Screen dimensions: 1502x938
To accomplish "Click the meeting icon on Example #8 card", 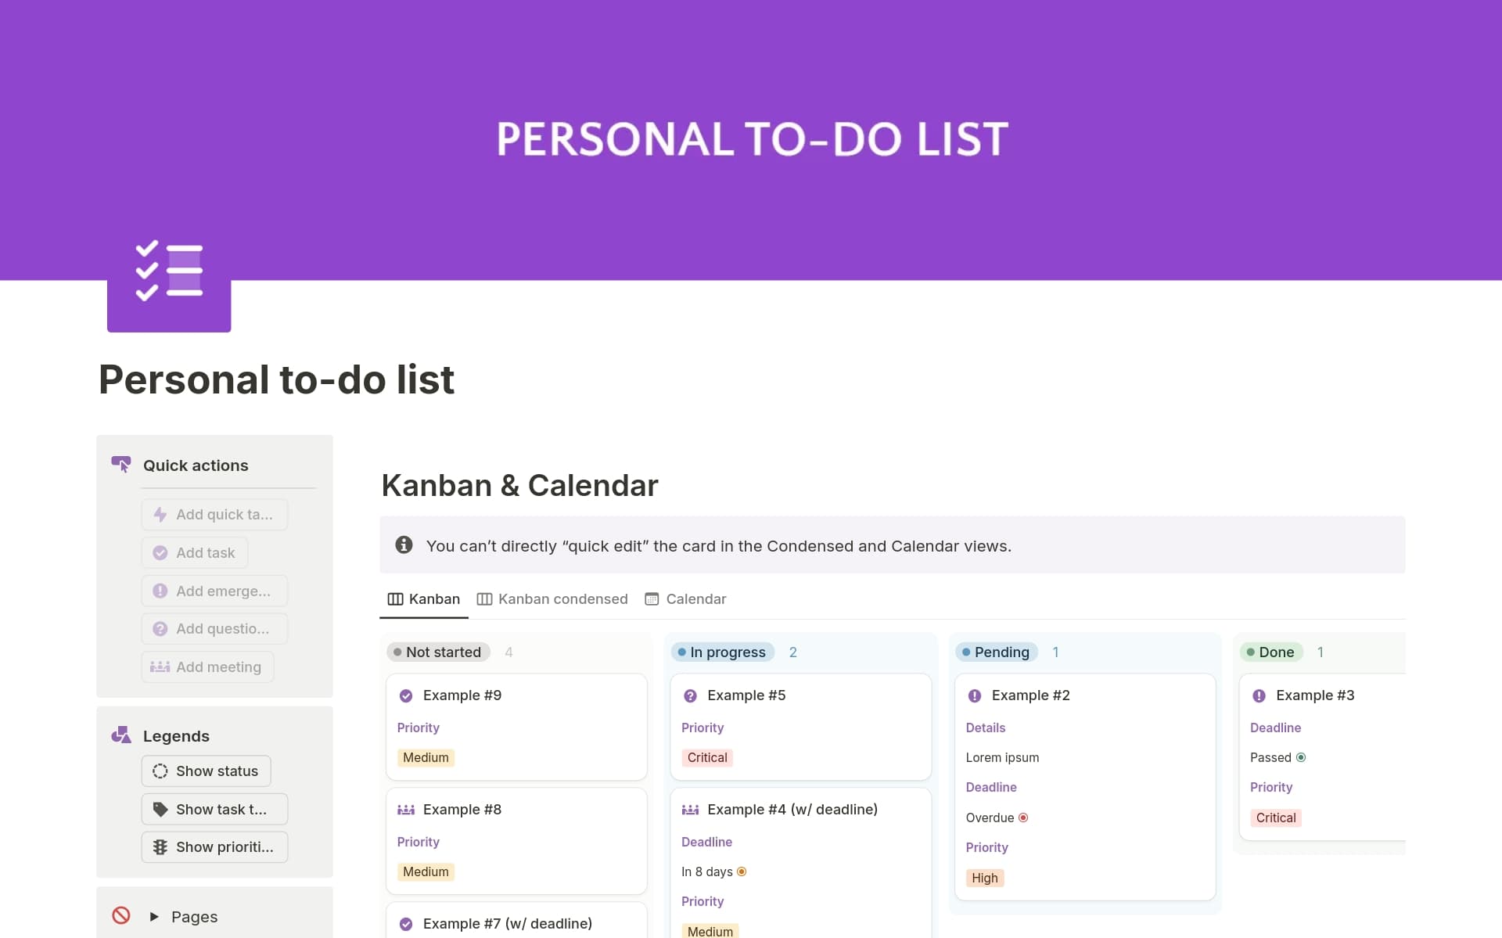I will pos(407,809).
